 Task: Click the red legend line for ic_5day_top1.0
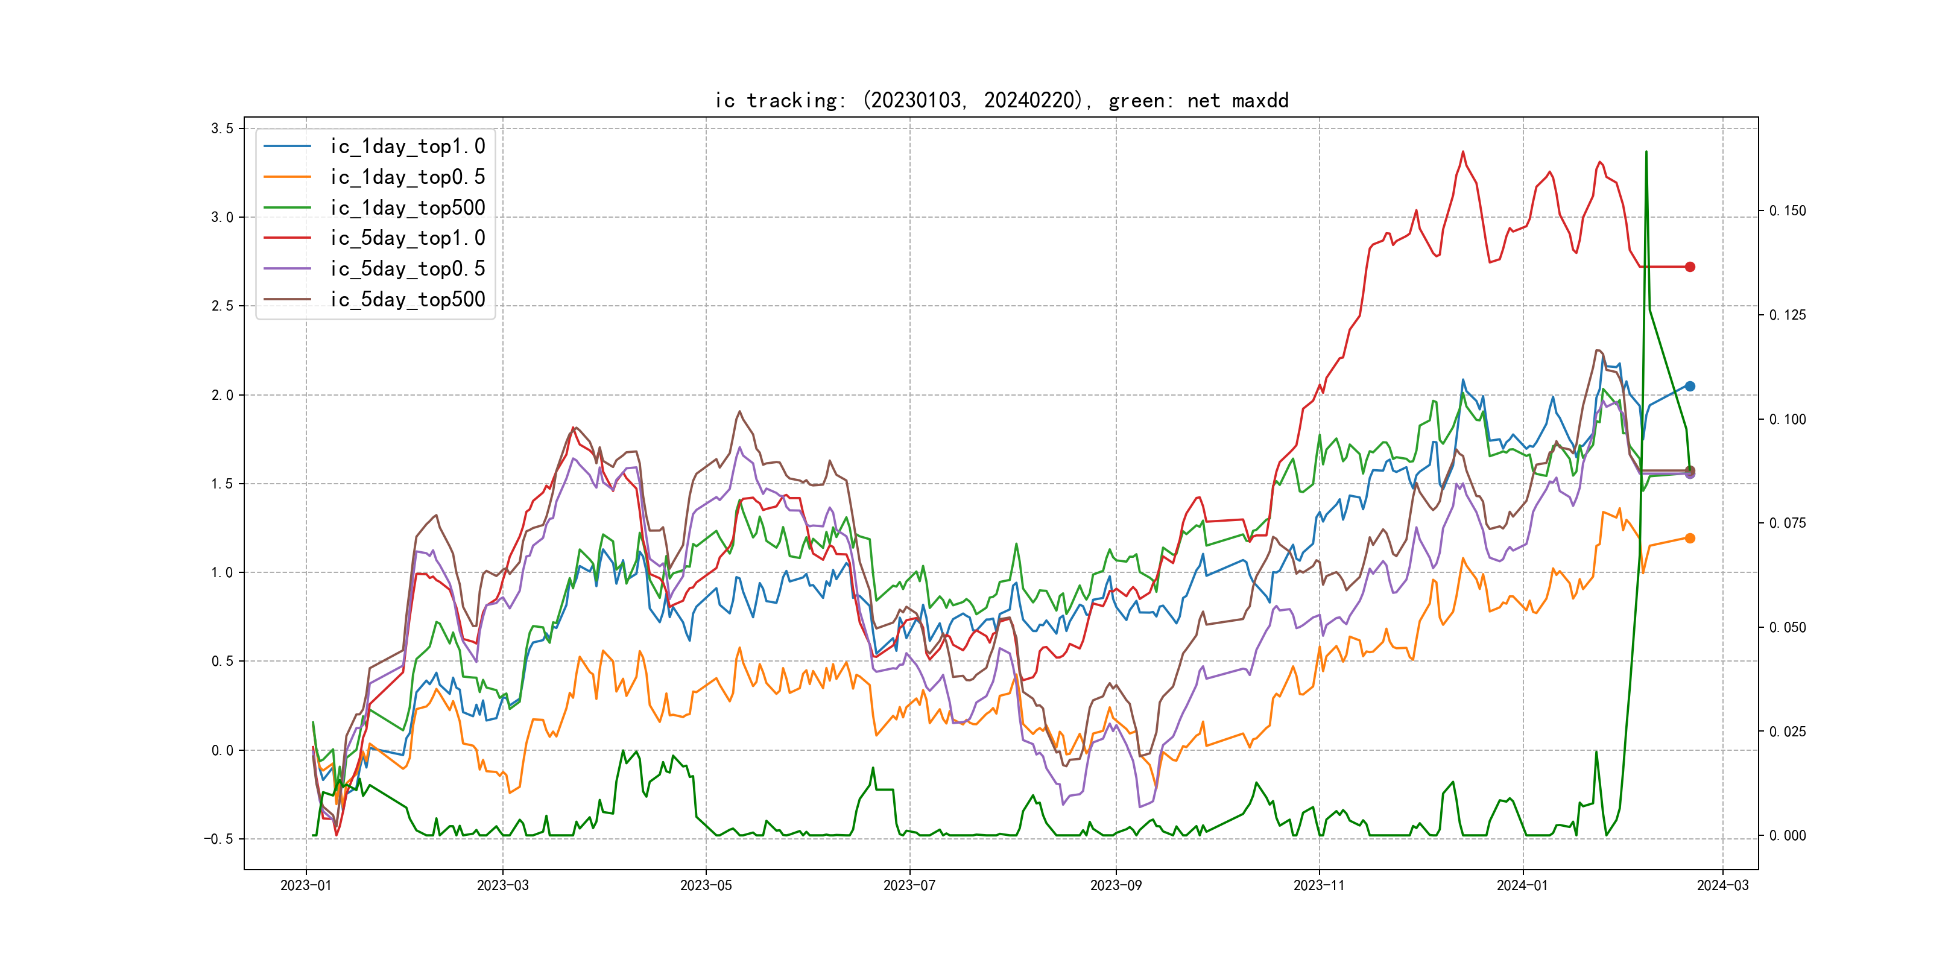[x=286, y=238]
